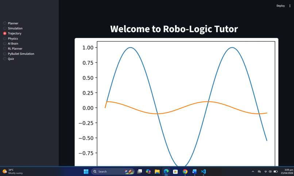Select the Planner radio option
The image size is (294, 176).
tap(11, 23)
